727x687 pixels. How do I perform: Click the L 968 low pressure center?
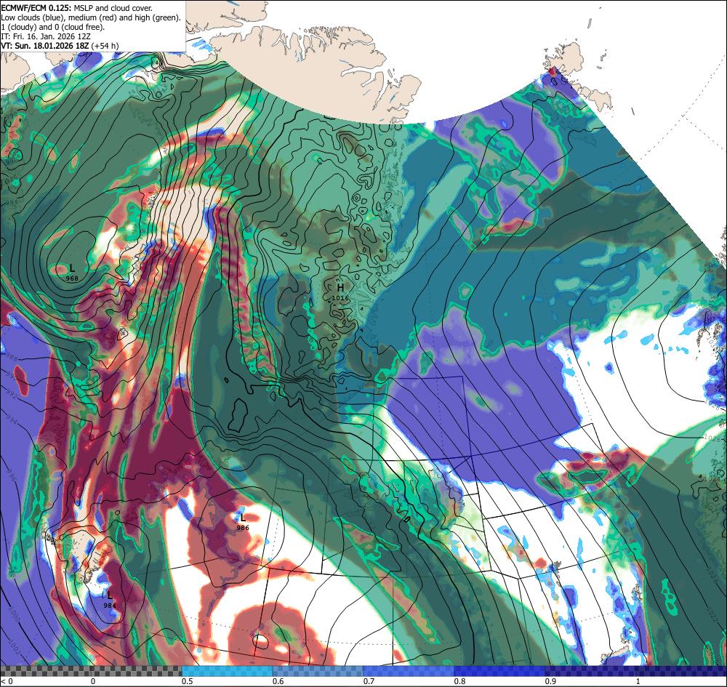[x=72, y=273]
